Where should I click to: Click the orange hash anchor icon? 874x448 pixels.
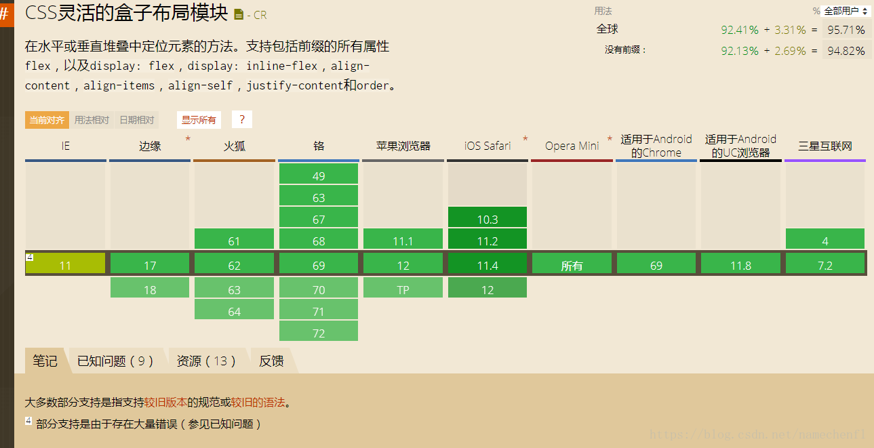point(6,14)
